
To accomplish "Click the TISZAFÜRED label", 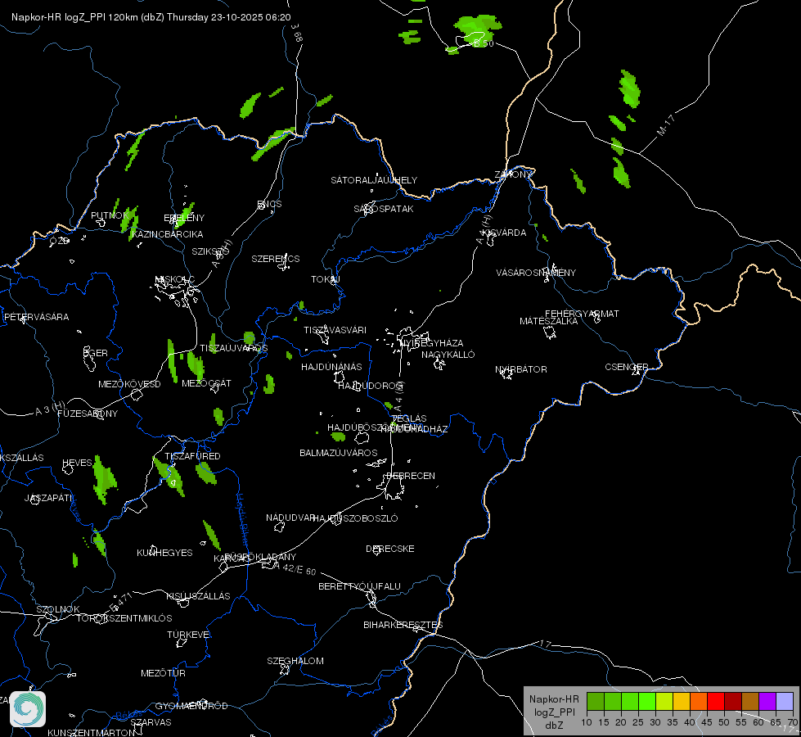I will pos(192,456).
